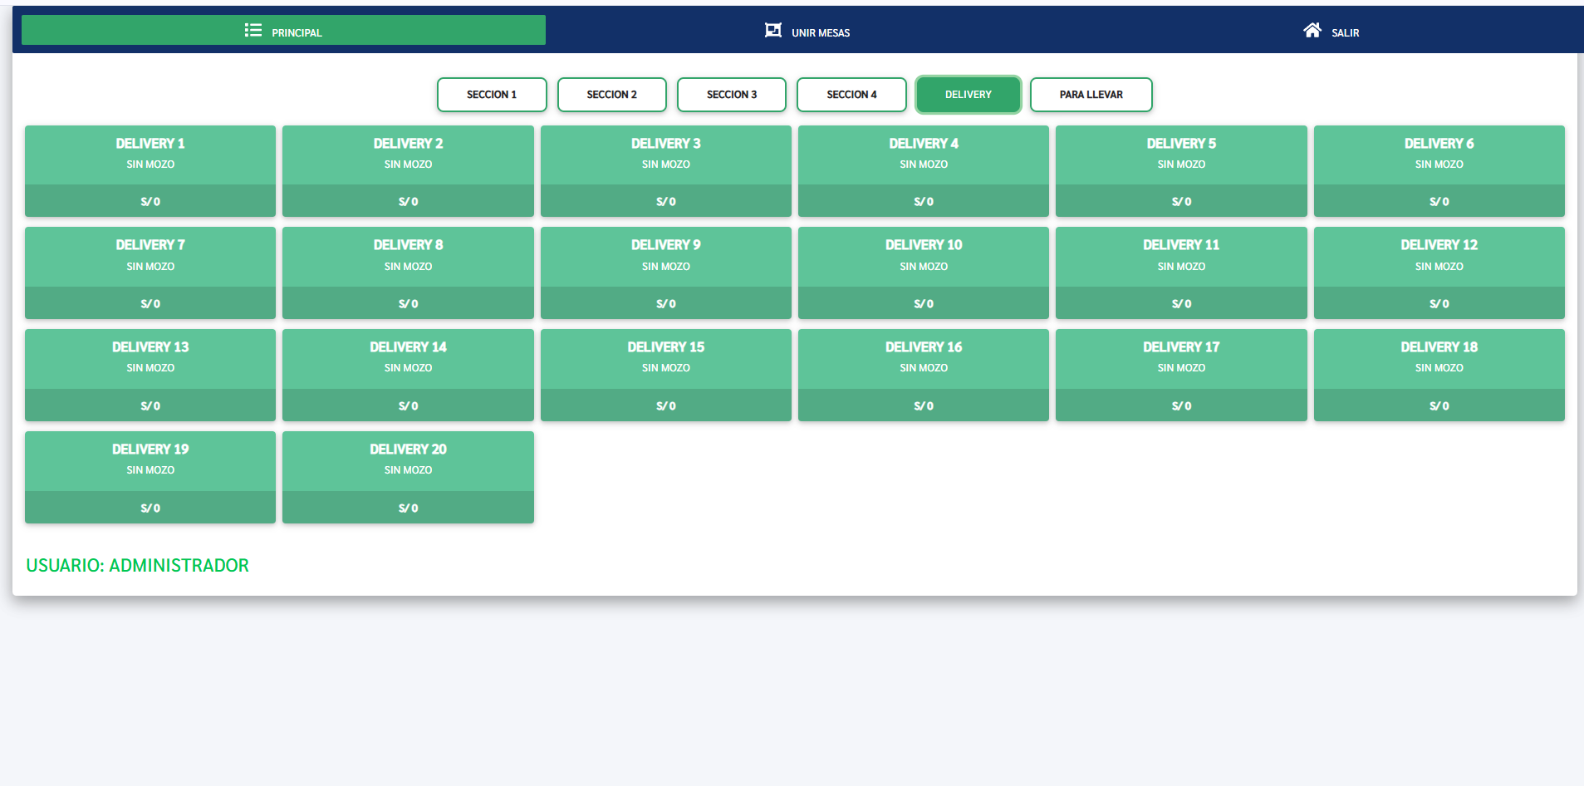Switch to the SECCION 2 tab
1584x786 pixels.
tap(612, 95)
